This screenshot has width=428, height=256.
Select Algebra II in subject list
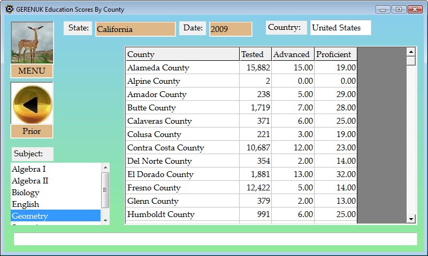pos(56,181)
